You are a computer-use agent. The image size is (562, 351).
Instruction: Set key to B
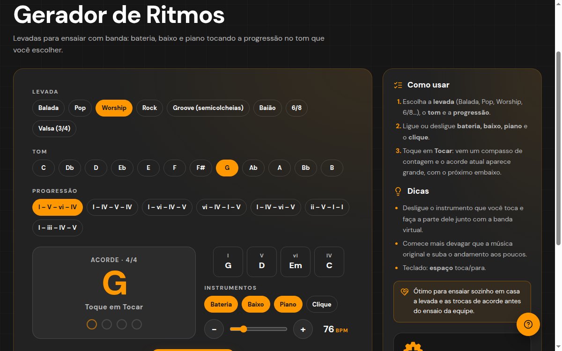pyautogui.click(x=332, y=168)
